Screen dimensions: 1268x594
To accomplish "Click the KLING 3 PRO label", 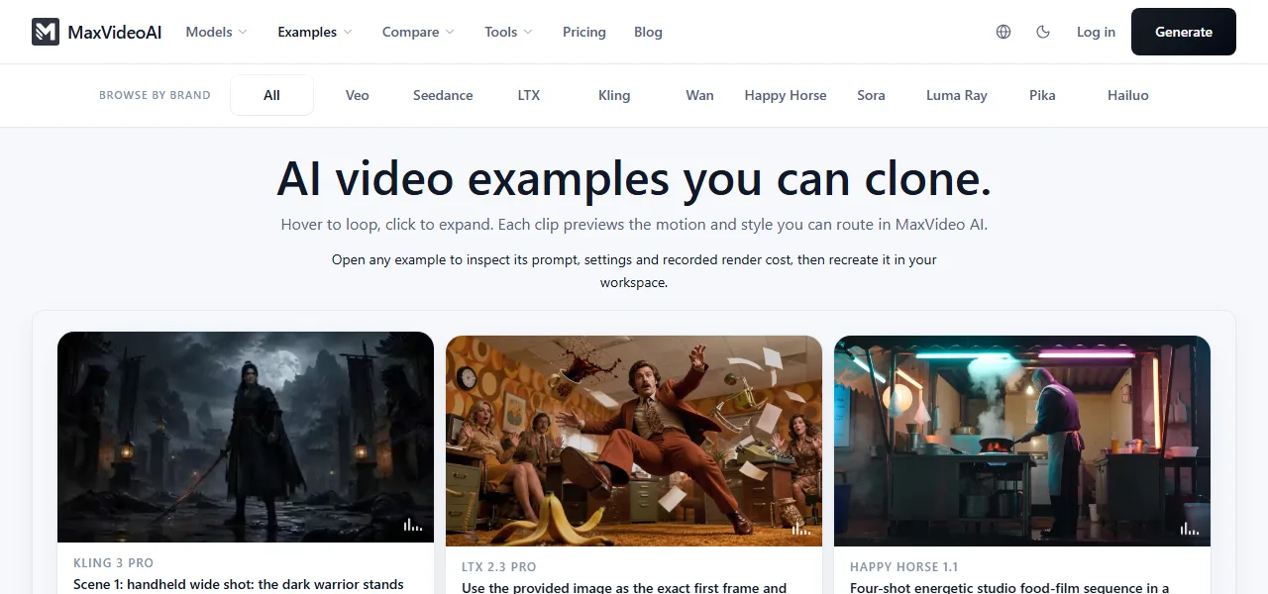I will [x=113, y=563].
